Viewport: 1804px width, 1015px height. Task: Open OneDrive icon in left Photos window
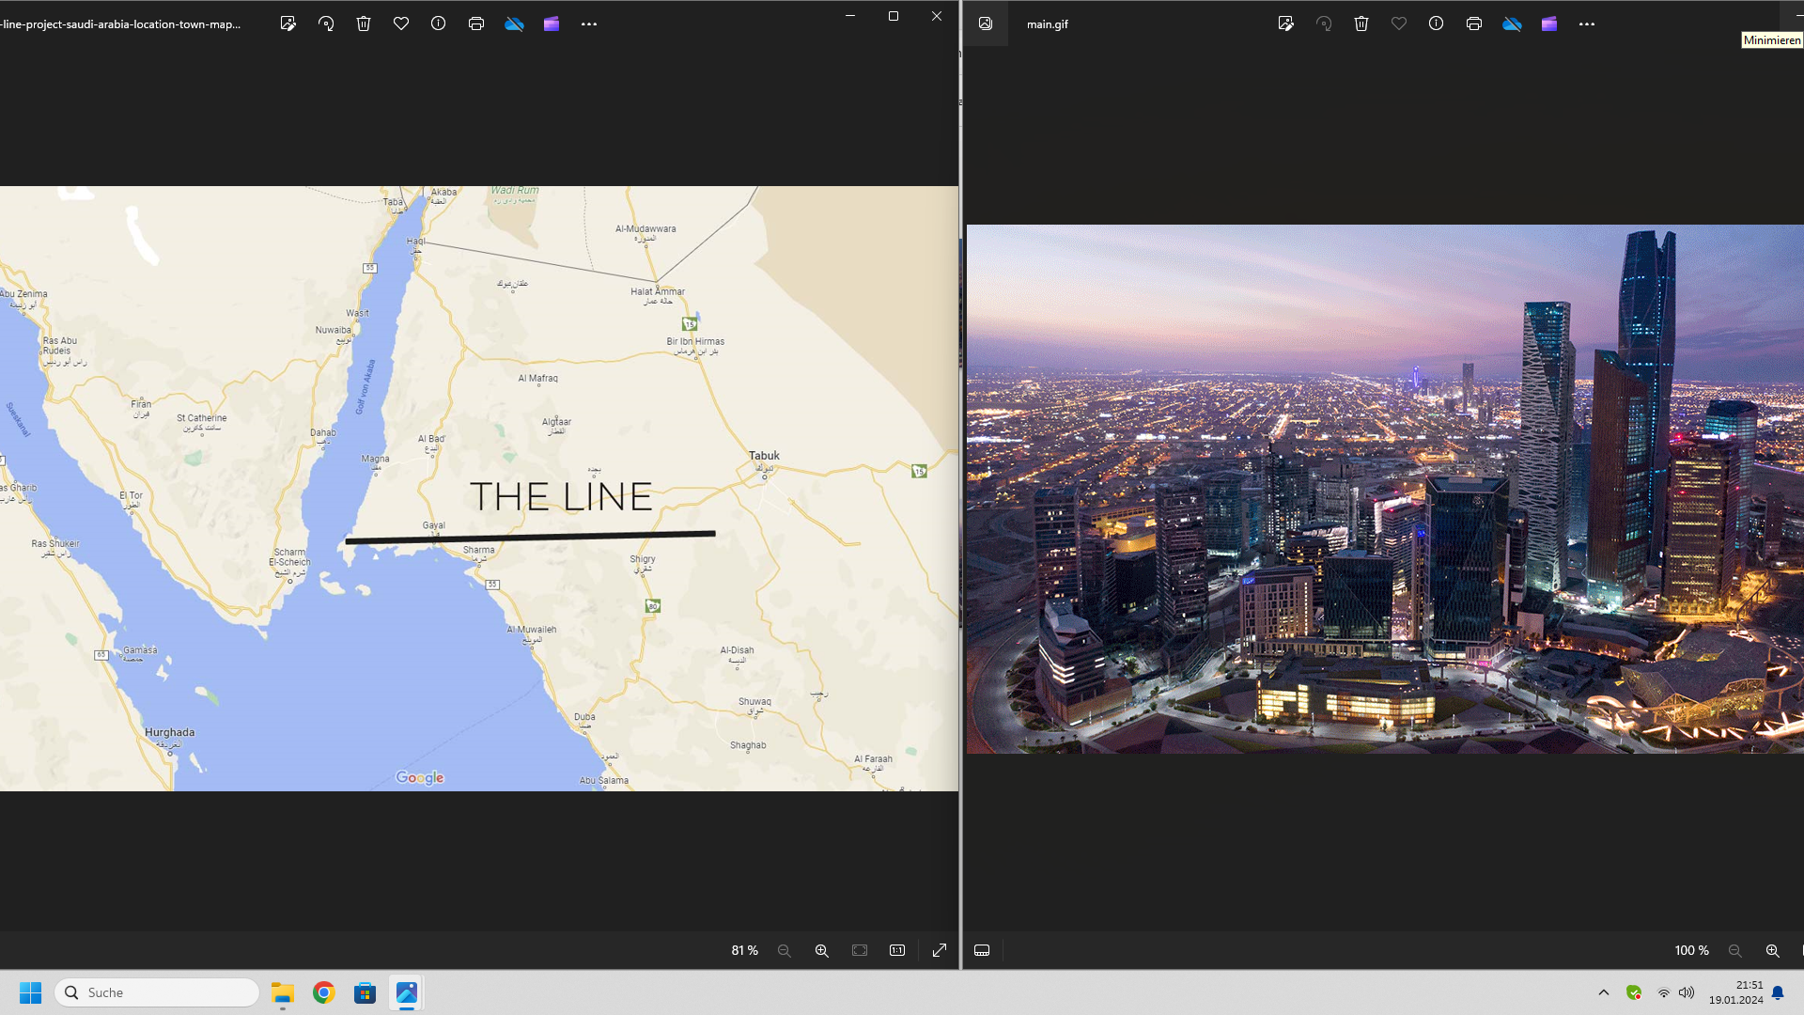[x=514, y=24]
